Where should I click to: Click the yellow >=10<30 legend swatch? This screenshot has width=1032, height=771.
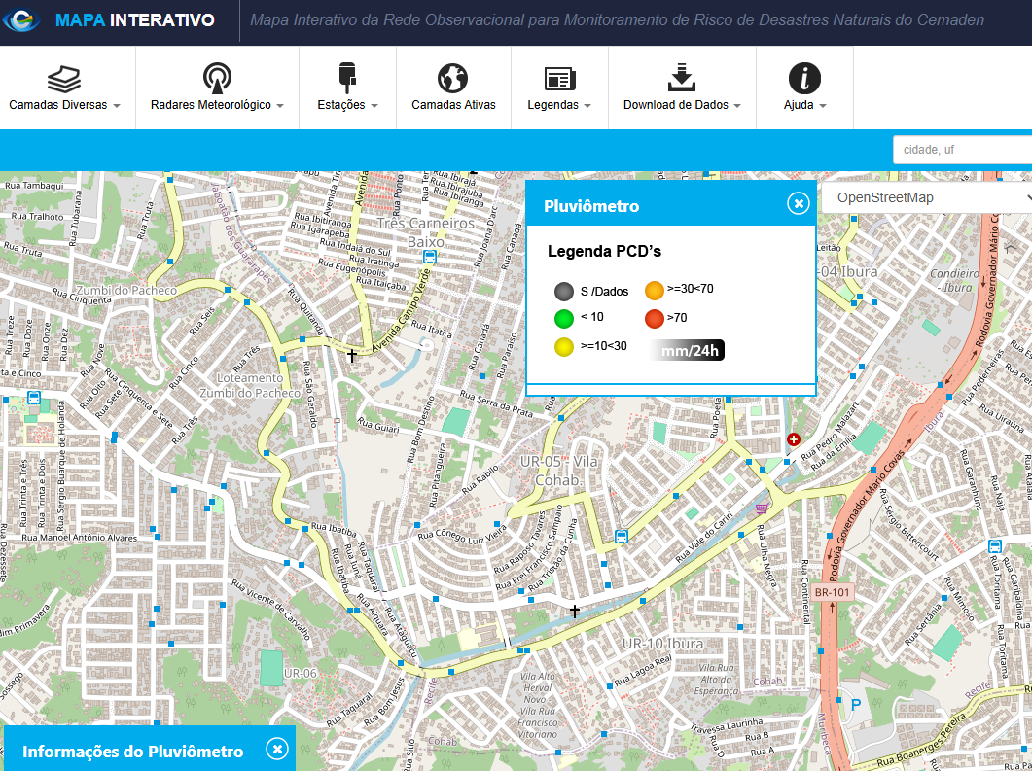(564, 347)
